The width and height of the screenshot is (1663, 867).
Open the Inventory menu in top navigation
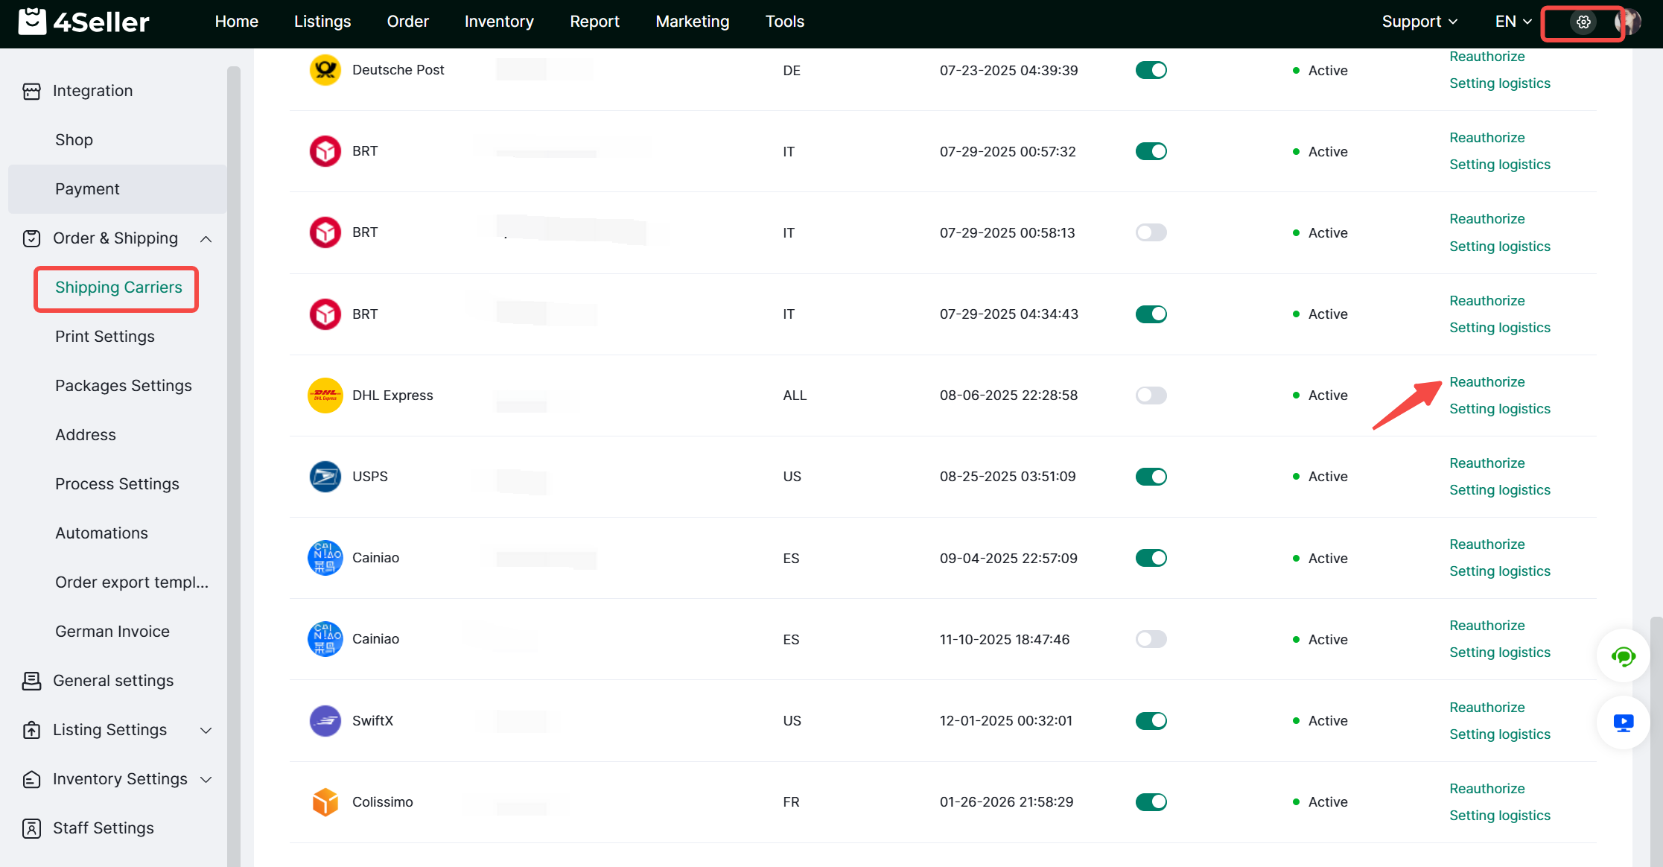click(499, 22)
